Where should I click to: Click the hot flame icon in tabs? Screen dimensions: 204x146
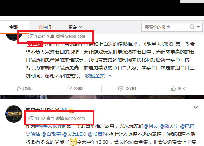point(40,27)
